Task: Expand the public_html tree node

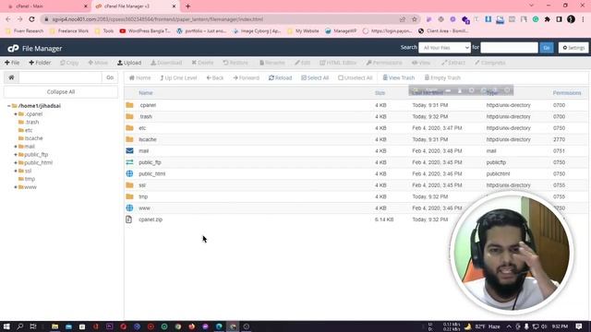Action: point(16,162)
